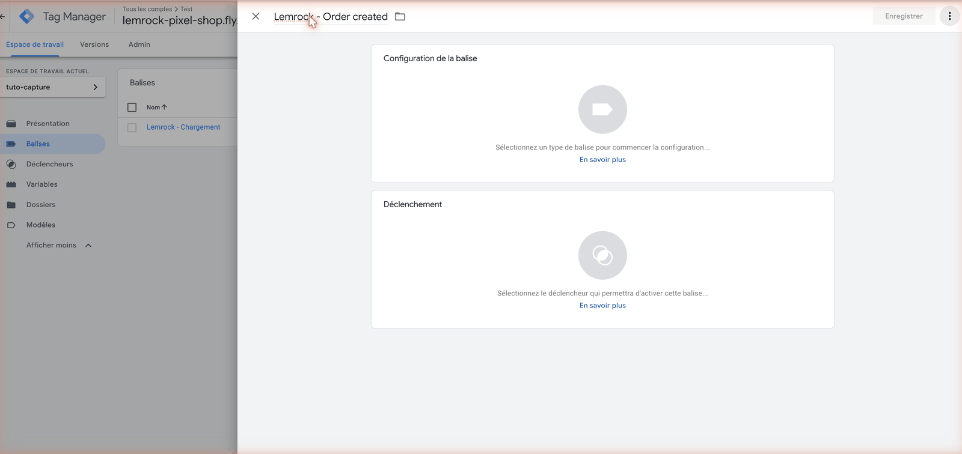
Task: Click the Balises sidebar tag icon
Action: (11, 144)
